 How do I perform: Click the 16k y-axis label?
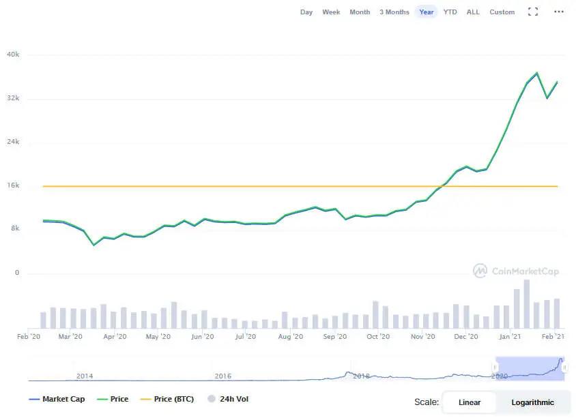(13, 185)
